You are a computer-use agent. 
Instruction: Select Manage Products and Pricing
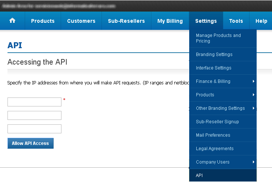223,38
